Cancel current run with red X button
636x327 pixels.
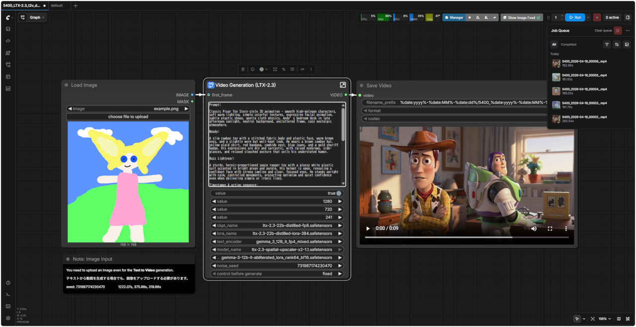(x=597, y=17)
